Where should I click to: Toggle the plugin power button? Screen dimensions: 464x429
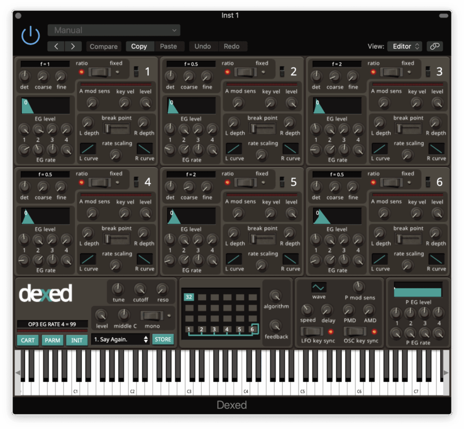tap(30, 35)
